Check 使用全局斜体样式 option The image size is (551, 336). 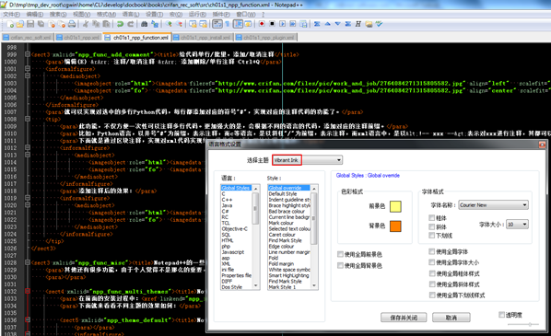tap(432, 284)
